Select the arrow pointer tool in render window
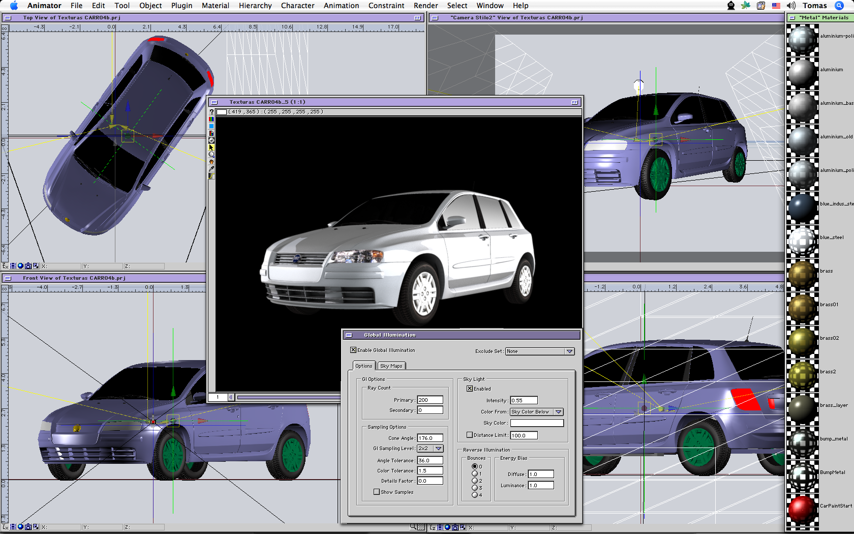The width and height of the screenshot is (854, 534). pyautogui.click(x=211, y=147)
